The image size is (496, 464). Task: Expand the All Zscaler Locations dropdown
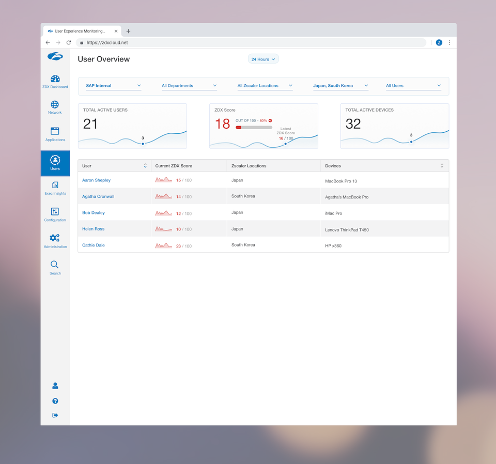point(265,86)
